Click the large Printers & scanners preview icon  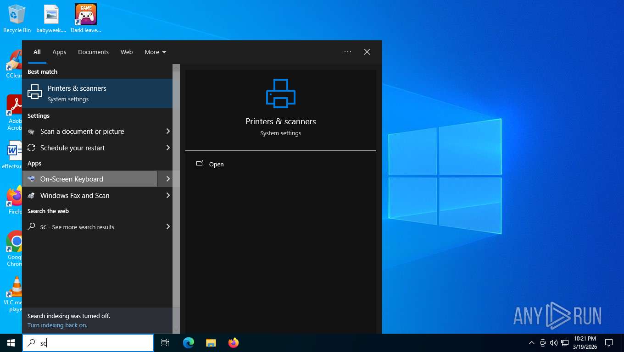[281, 93]
